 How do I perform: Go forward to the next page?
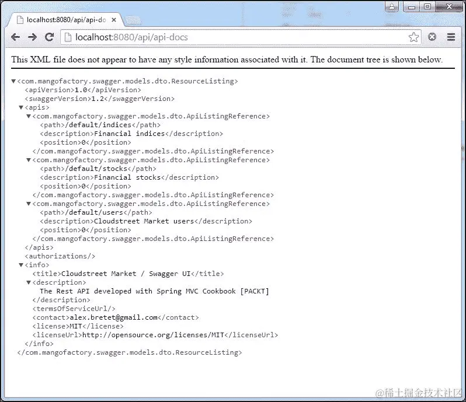(32, 37)
